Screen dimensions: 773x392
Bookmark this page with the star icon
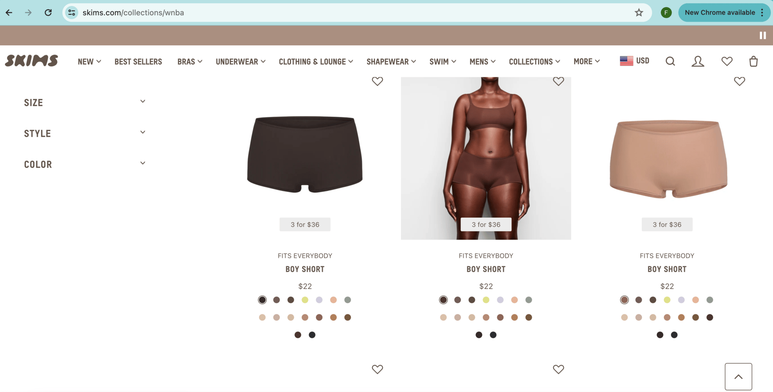pos(639,12)
